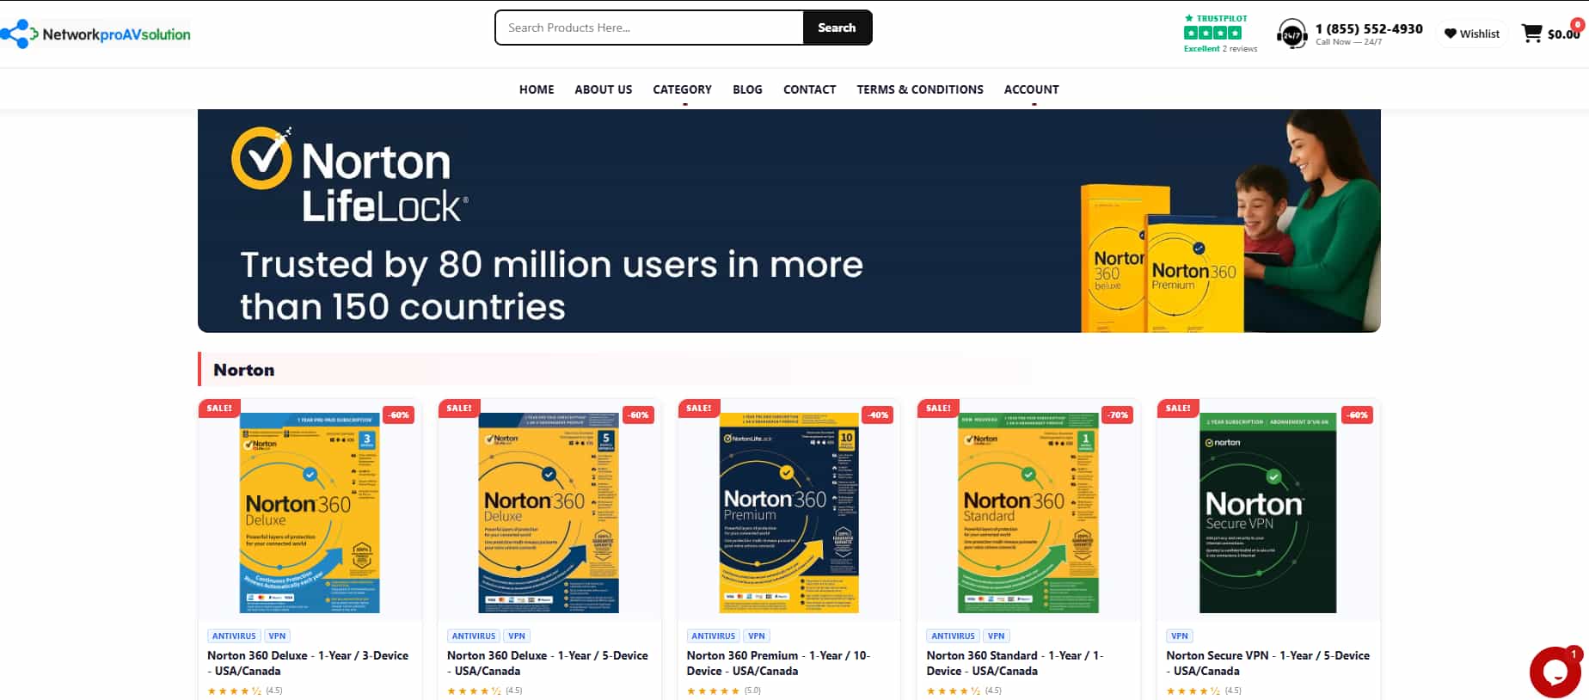1589x700 pixels.
Task: Click -60% badge on Norton Secure VPN card
Action: [x=1358, y=414]
